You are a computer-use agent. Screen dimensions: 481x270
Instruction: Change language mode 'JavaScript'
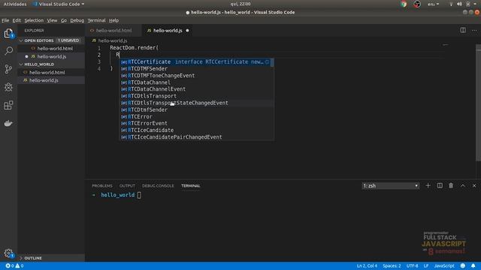click(x=444, y=265)
